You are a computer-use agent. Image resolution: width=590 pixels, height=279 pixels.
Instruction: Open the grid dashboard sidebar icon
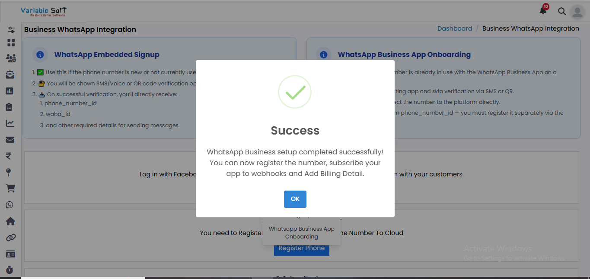11,43
